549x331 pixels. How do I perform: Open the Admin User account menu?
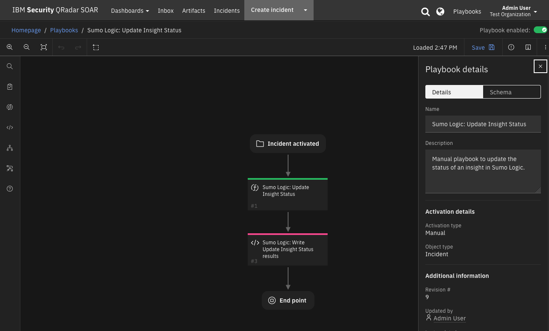tap(513, 11)
